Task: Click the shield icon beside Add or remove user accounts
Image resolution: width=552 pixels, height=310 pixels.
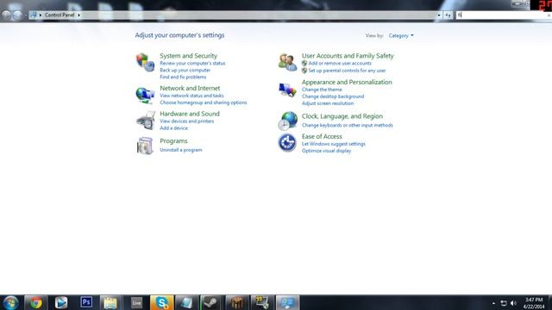Action: click(x=304, y=63)
